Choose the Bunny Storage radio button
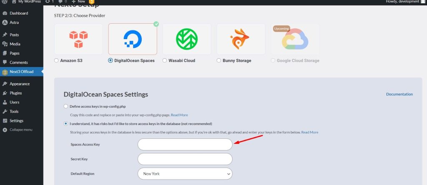This screenshot has height=185, width=427. [x=219, y=61]
